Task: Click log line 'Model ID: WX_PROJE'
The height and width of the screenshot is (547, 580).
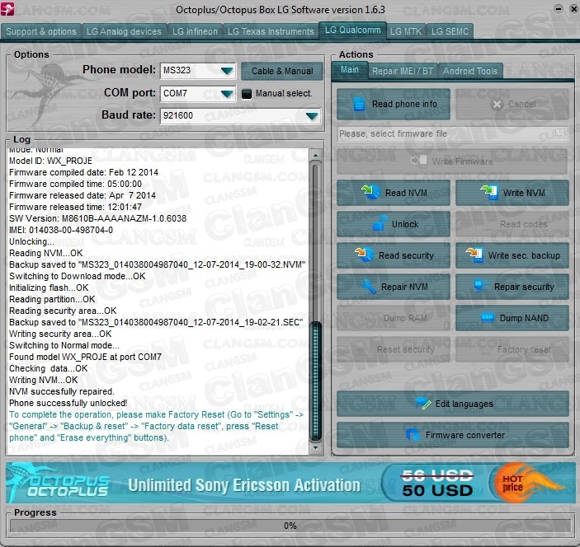Action: (x=50, y=161)
